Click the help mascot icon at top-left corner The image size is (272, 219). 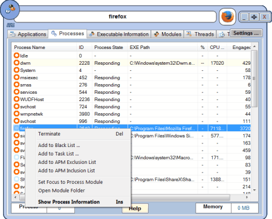10,10
